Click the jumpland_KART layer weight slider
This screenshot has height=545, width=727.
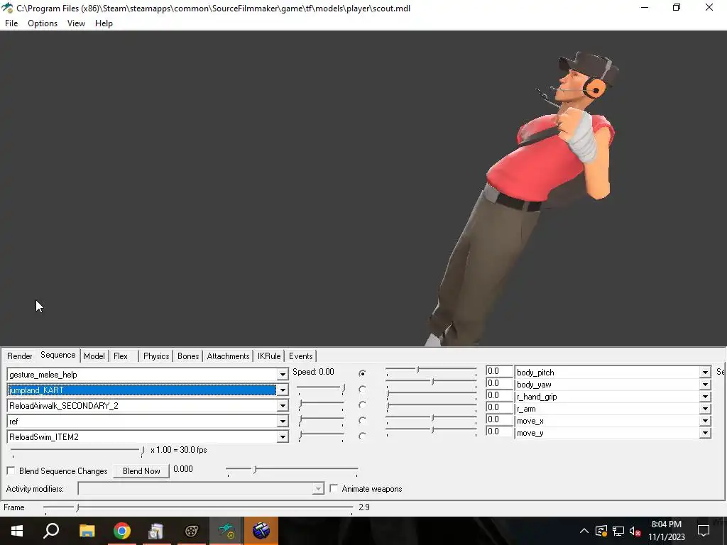click(x=321, y=389)
